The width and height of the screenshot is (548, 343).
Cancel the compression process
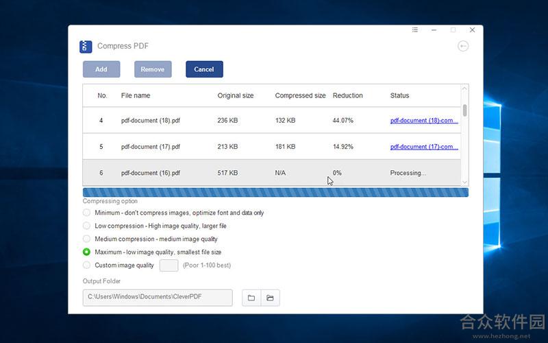[204, 69]
